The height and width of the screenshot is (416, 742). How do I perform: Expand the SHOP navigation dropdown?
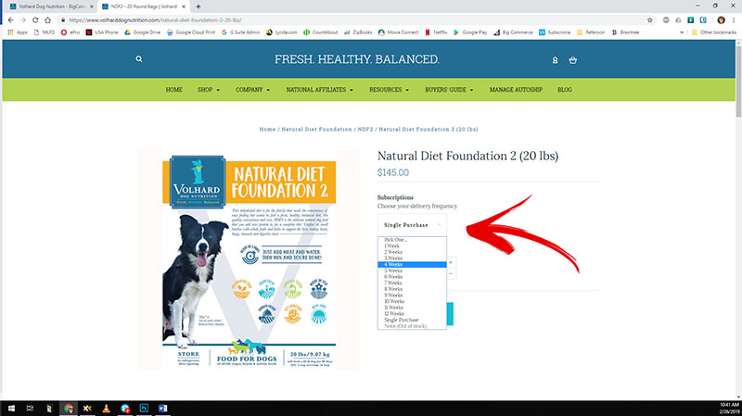pos(208,90)
